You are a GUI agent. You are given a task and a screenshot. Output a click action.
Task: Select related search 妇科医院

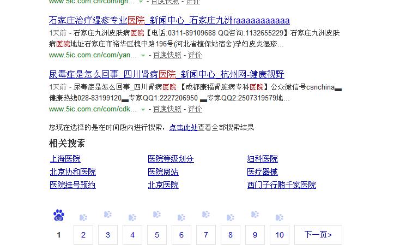[262, 159]
